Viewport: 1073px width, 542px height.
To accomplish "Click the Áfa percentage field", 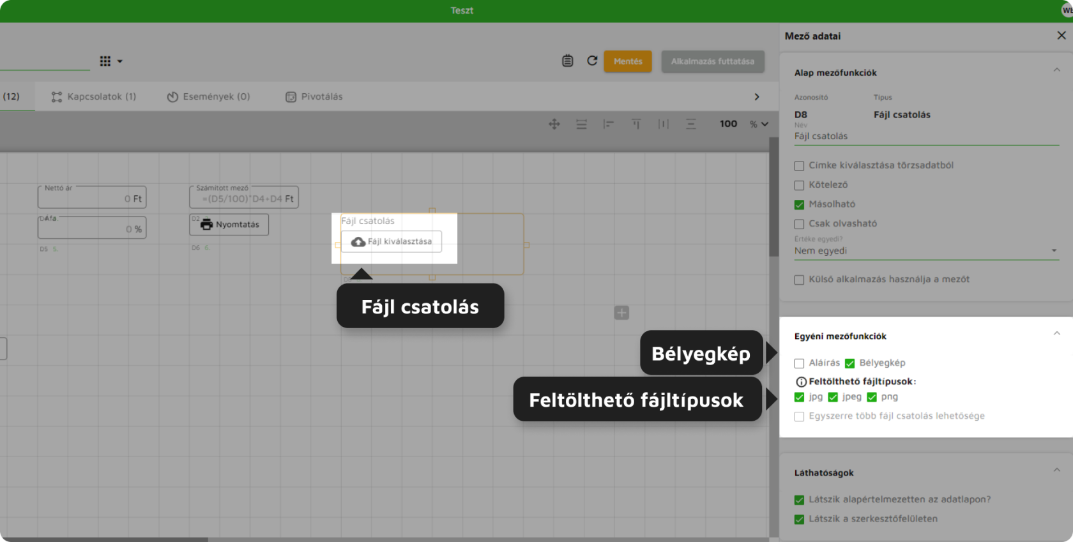I will click(92, 227).
